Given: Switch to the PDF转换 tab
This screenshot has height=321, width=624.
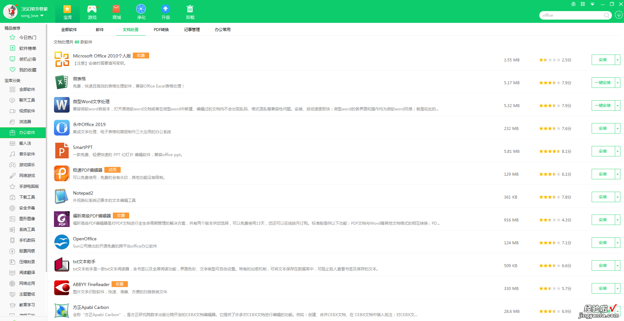Looking at the screenshot, I should click(x=161, y=29).
